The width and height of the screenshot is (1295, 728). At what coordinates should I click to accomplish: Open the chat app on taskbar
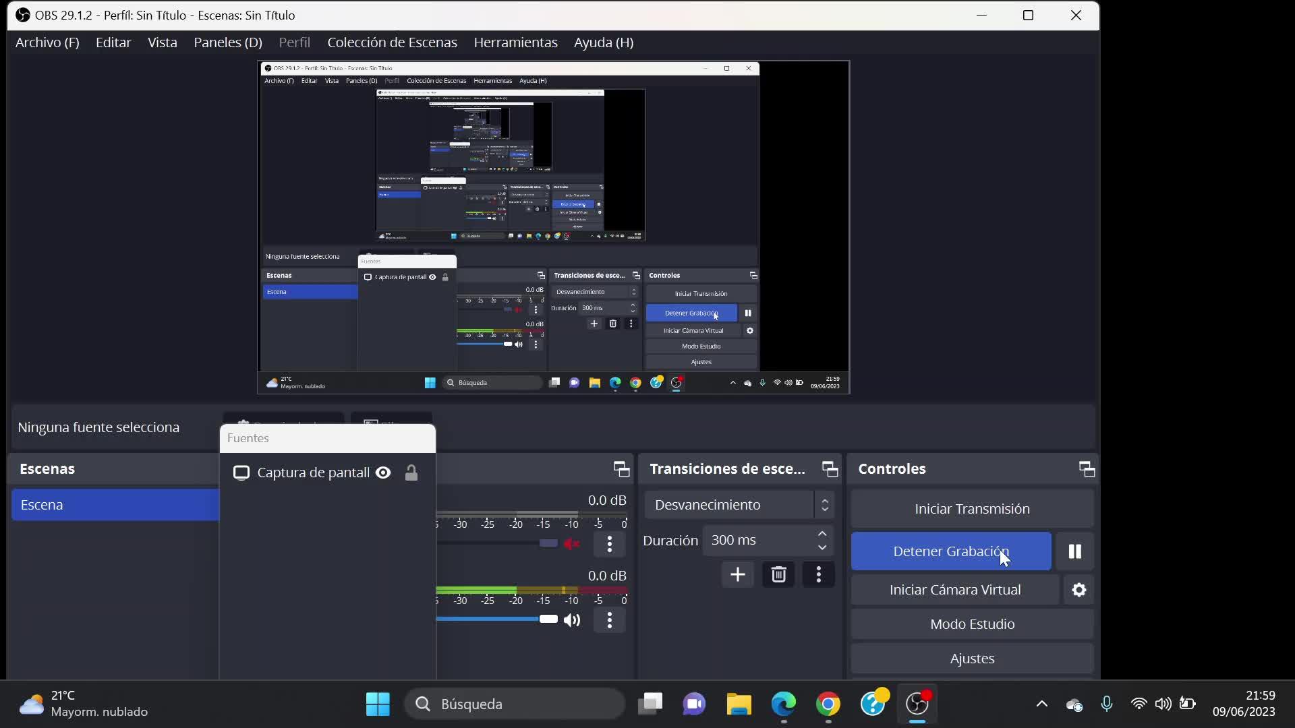point(694,704)
